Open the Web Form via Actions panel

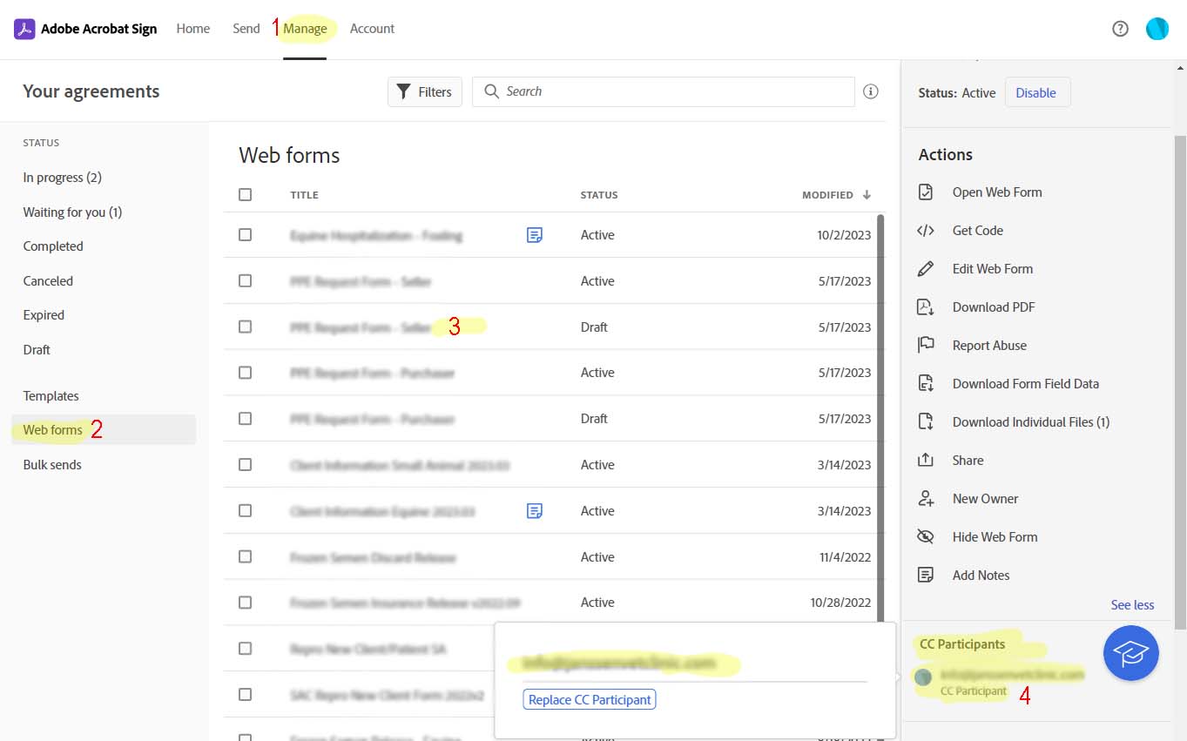[x=996, y=192]
